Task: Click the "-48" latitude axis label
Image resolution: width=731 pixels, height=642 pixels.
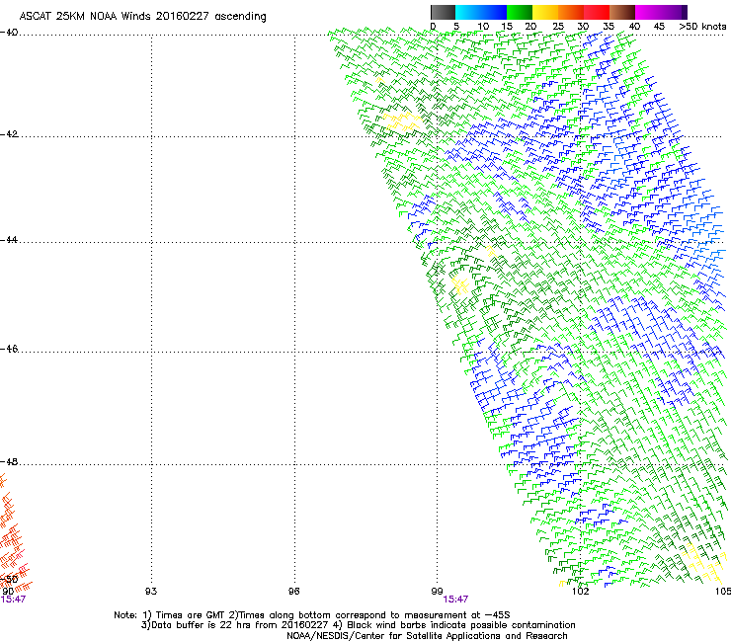Action: pos(9,462)
